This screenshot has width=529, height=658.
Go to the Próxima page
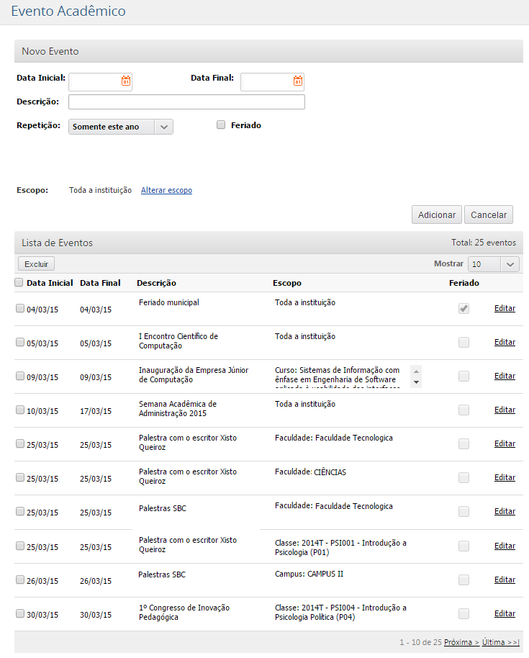[461, 641]
